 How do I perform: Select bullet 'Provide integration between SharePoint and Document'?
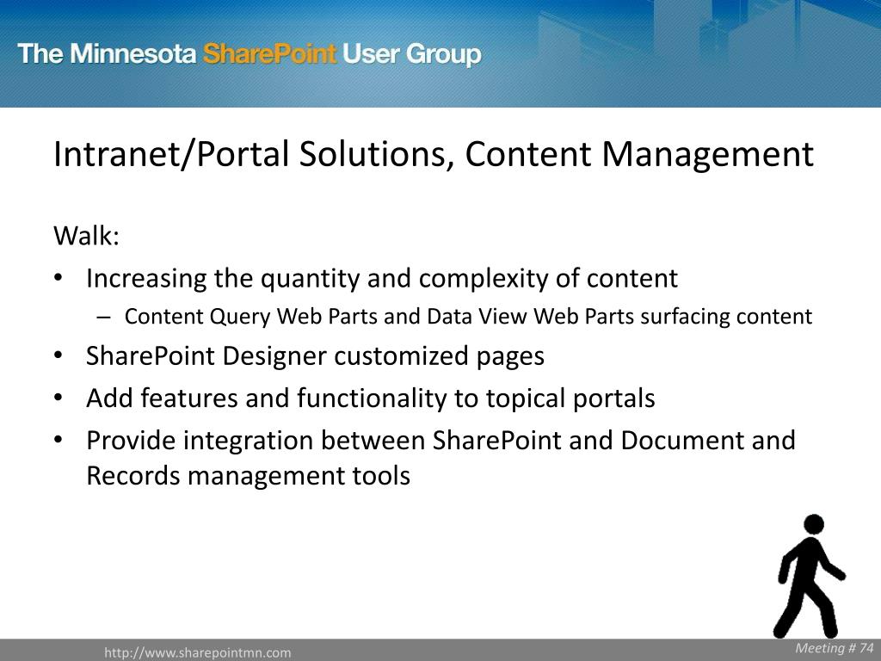point(440,458)
